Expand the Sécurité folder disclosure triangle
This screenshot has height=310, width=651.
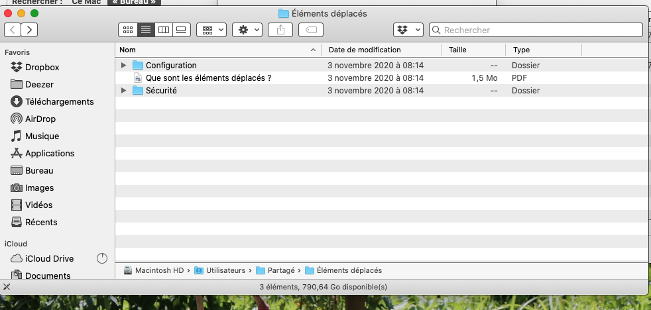point(123,91)
